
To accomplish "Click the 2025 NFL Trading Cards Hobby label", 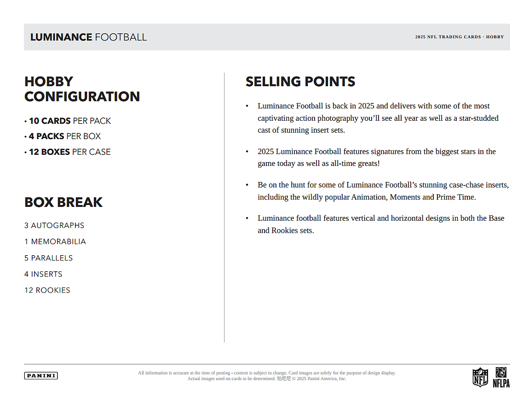I will tap(459, 37).
